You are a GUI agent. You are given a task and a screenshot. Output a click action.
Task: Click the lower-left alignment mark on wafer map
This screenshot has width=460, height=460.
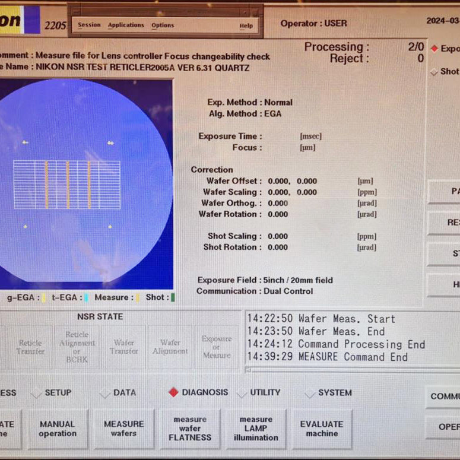click(26, 226)
